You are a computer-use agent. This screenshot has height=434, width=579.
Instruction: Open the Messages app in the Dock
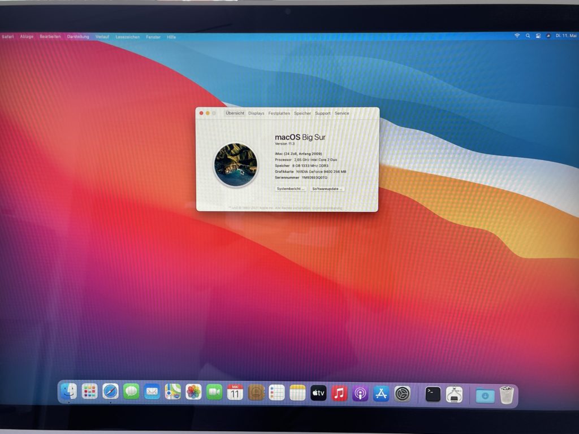tap(131, 392)
